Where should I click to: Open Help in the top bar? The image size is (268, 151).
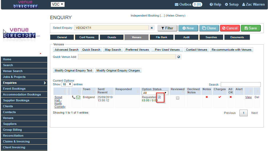(215, 5)
